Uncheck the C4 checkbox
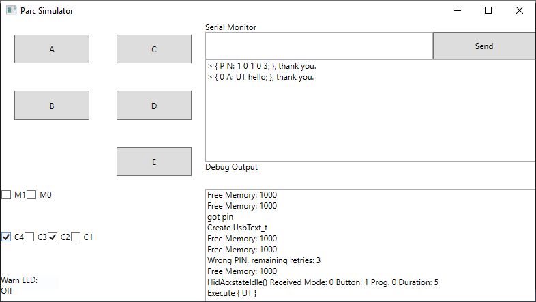536x302 pixels. [x=6, y=237]
